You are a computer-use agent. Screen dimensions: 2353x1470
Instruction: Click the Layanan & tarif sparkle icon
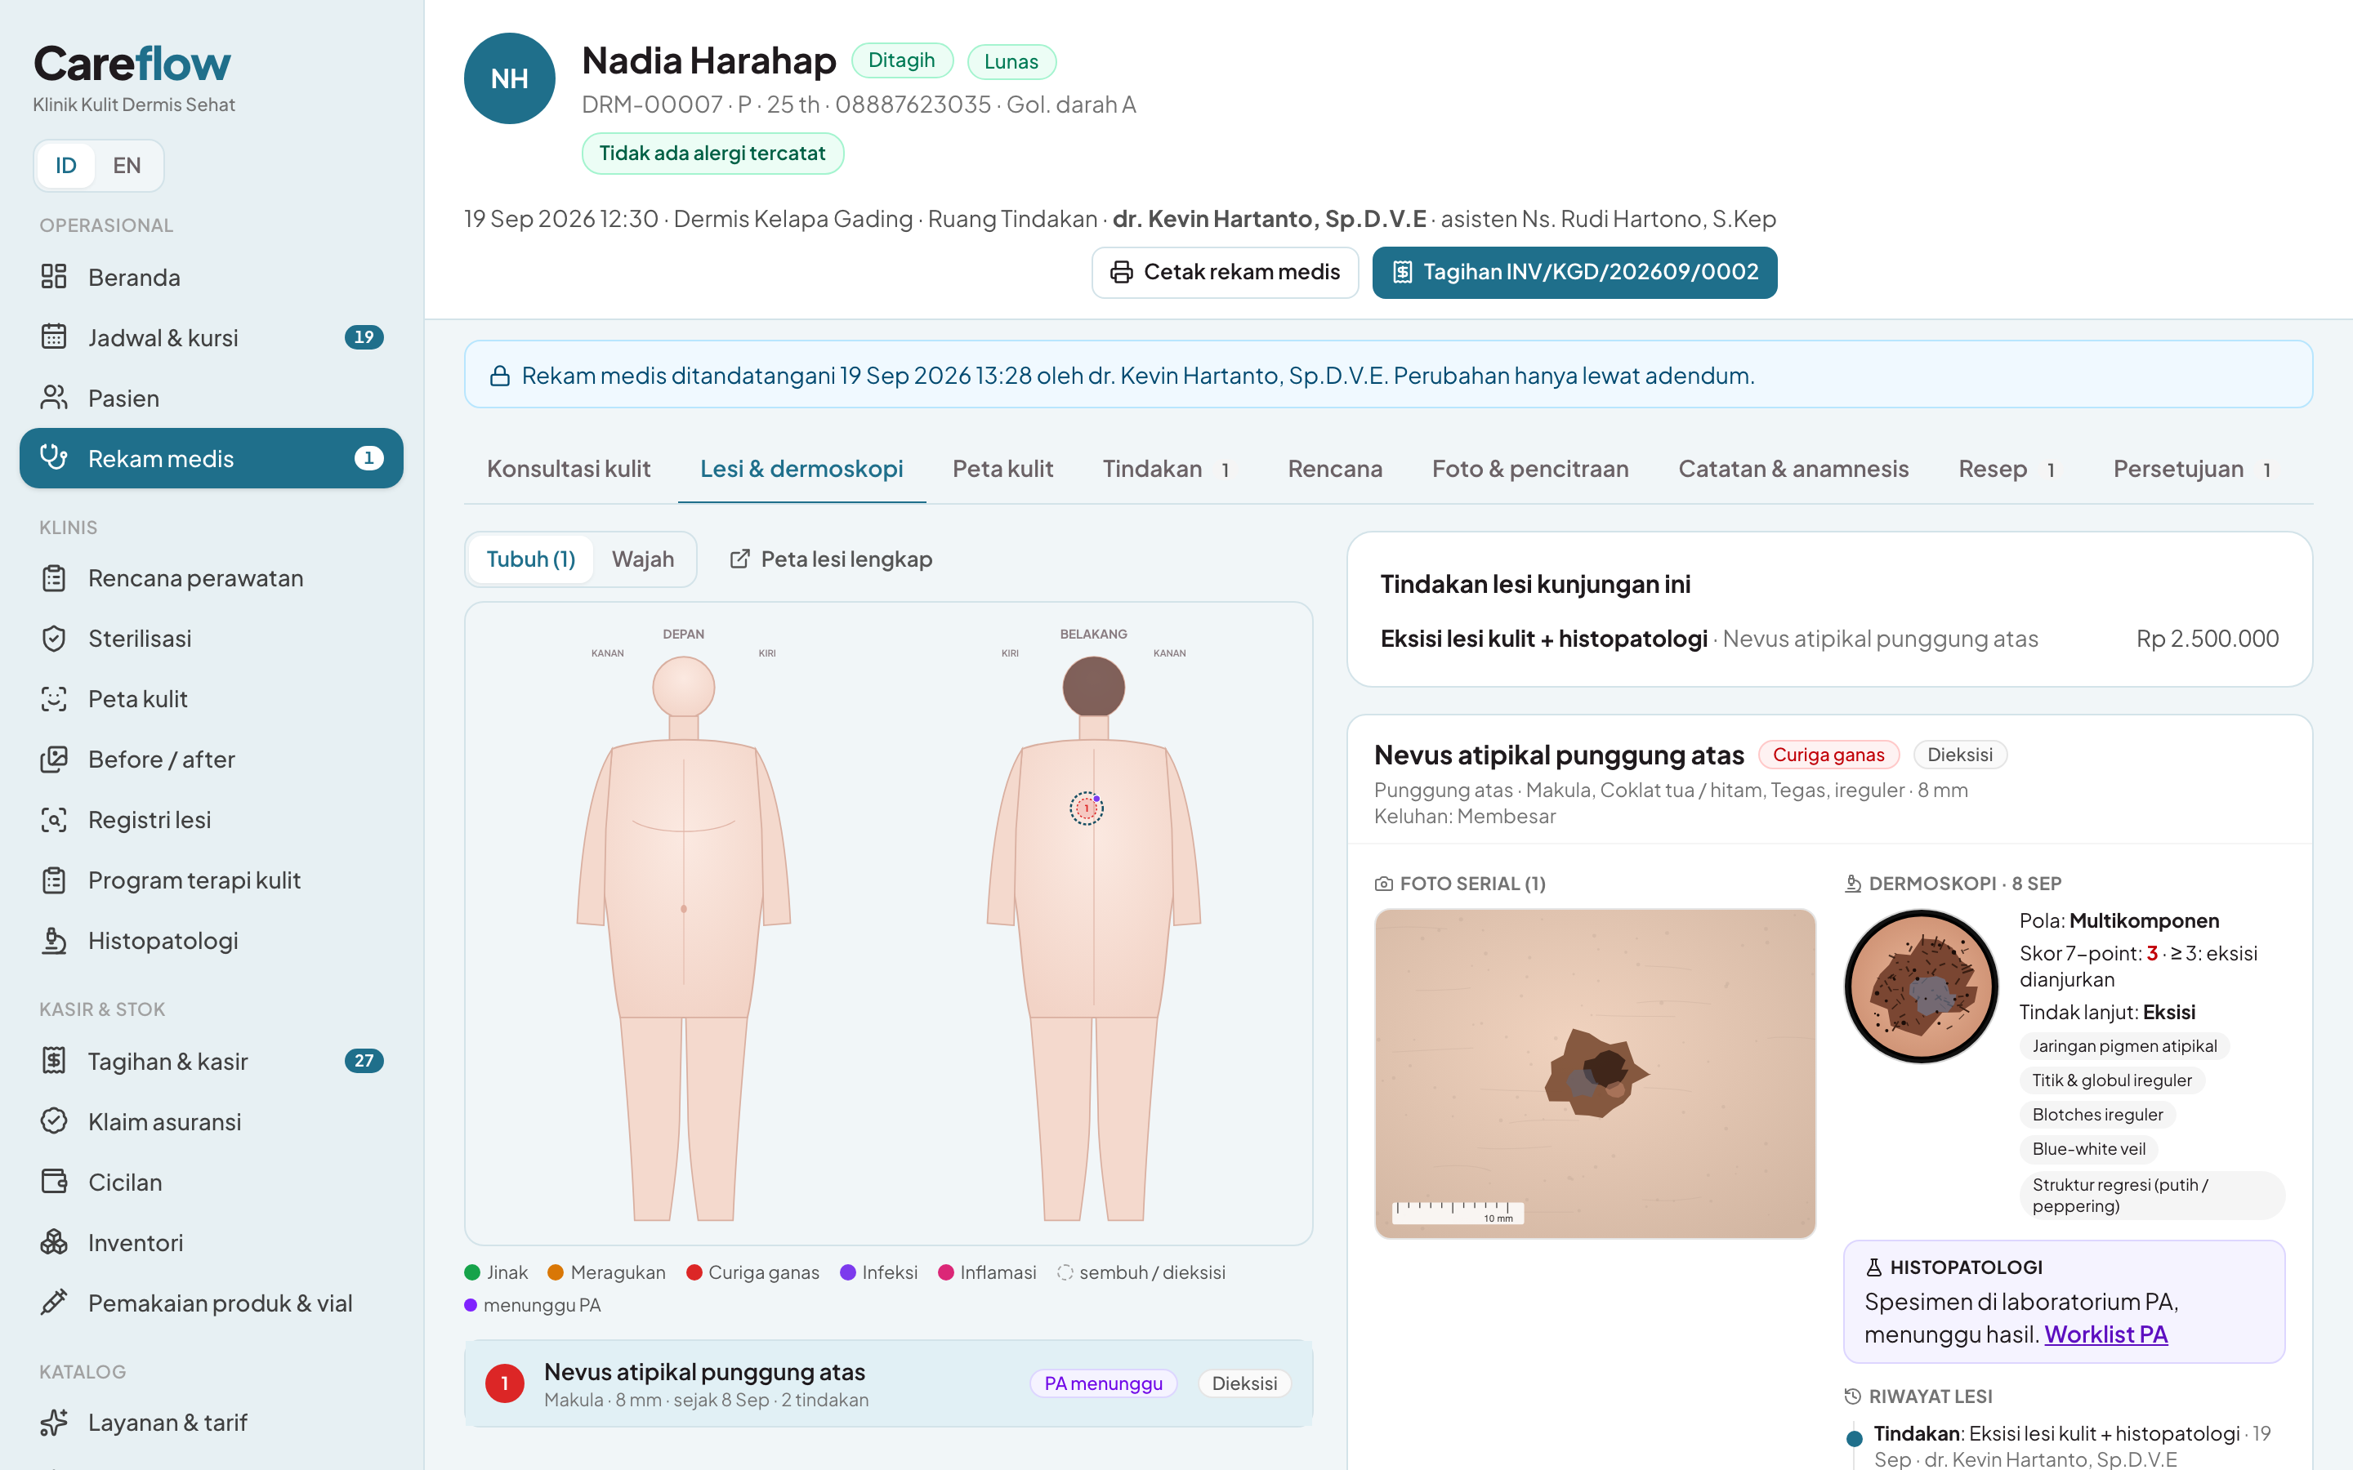53,1423
